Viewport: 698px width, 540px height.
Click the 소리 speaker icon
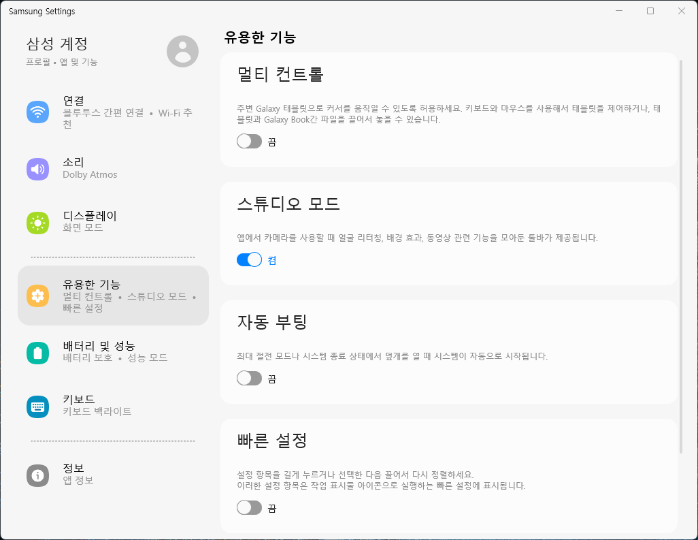point(38,169)
